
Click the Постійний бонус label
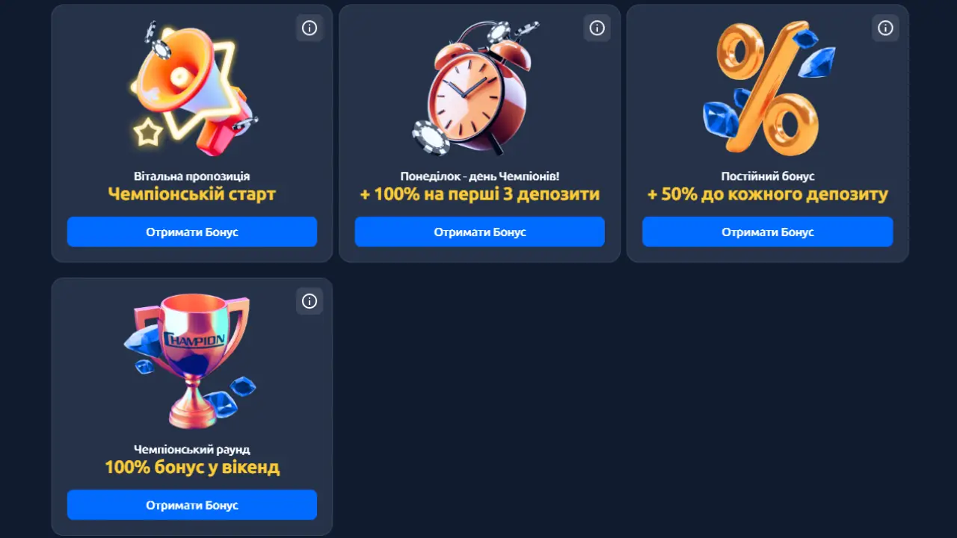[x=768, y=176]
